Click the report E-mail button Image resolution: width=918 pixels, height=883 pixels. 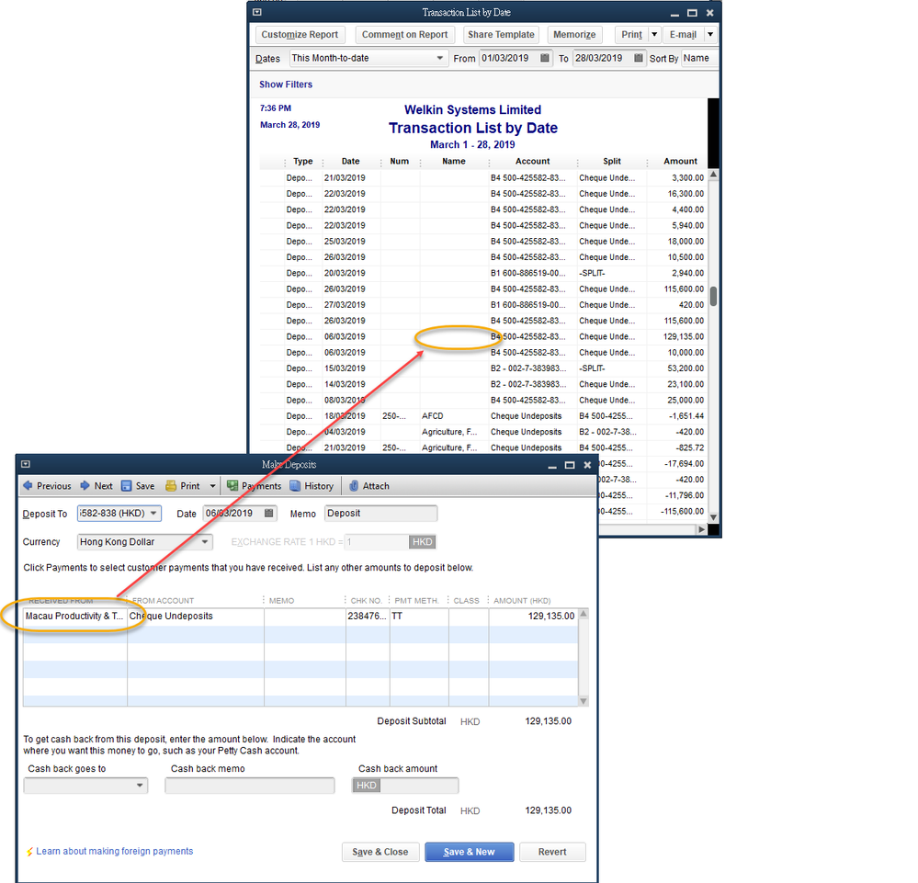(x=684, y=35)
